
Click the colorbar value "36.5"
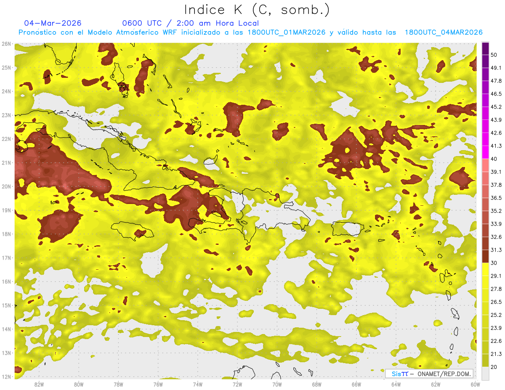click(496, 198)
